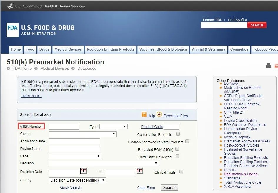Expand the Center dropdown list

pos(83,134)
